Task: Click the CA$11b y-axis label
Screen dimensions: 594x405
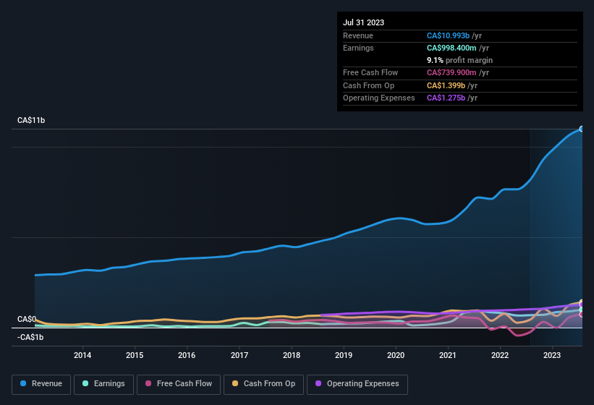Action: click(31, 120)
